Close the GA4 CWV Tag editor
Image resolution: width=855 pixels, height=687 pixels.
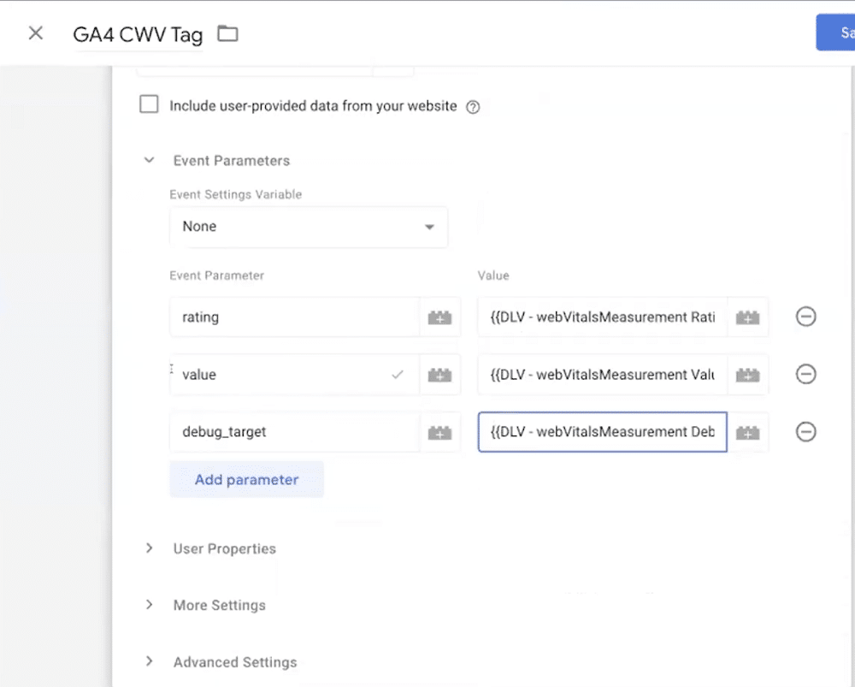pos(35,33)
